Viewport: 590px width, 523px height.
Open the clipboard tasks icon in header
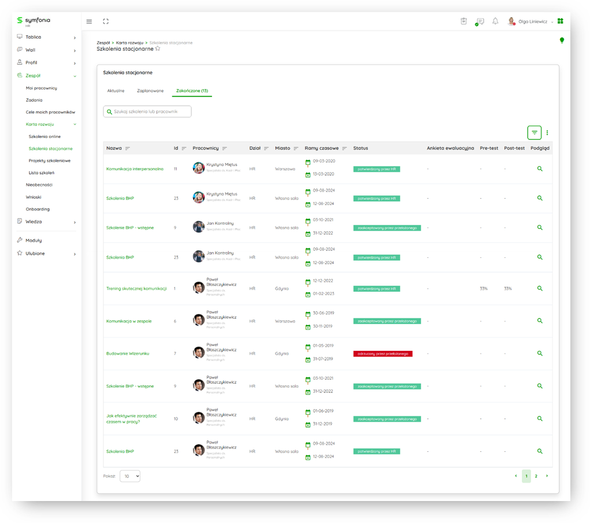click(x=463, y=21)
